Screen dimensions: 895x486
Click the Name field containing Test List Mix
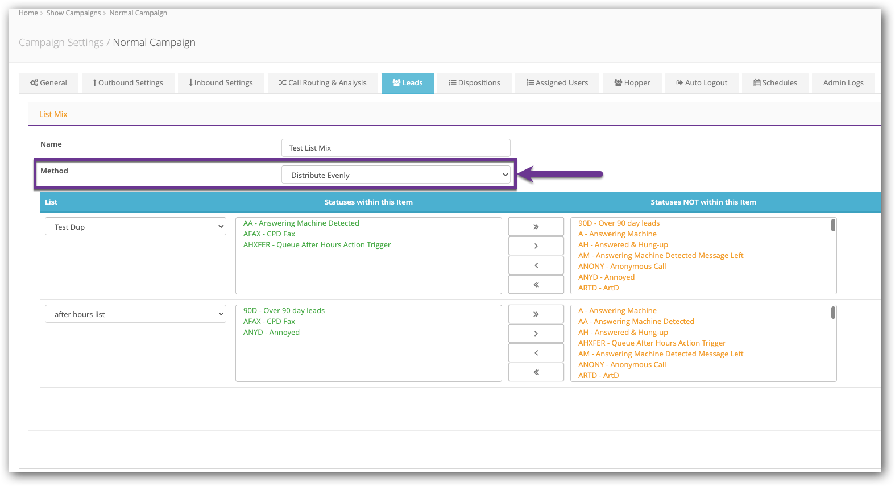point(396,148)
